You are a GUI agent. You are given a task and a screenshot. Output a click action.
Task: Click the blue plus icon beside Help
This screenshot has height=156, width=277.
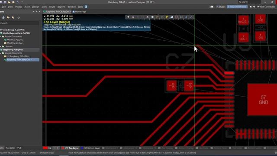pos(86,7)
